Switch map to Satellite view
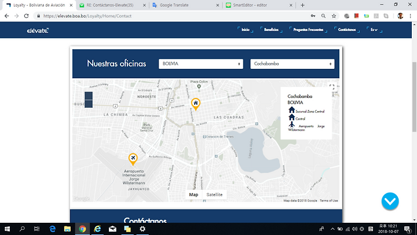 click(214, 194)
